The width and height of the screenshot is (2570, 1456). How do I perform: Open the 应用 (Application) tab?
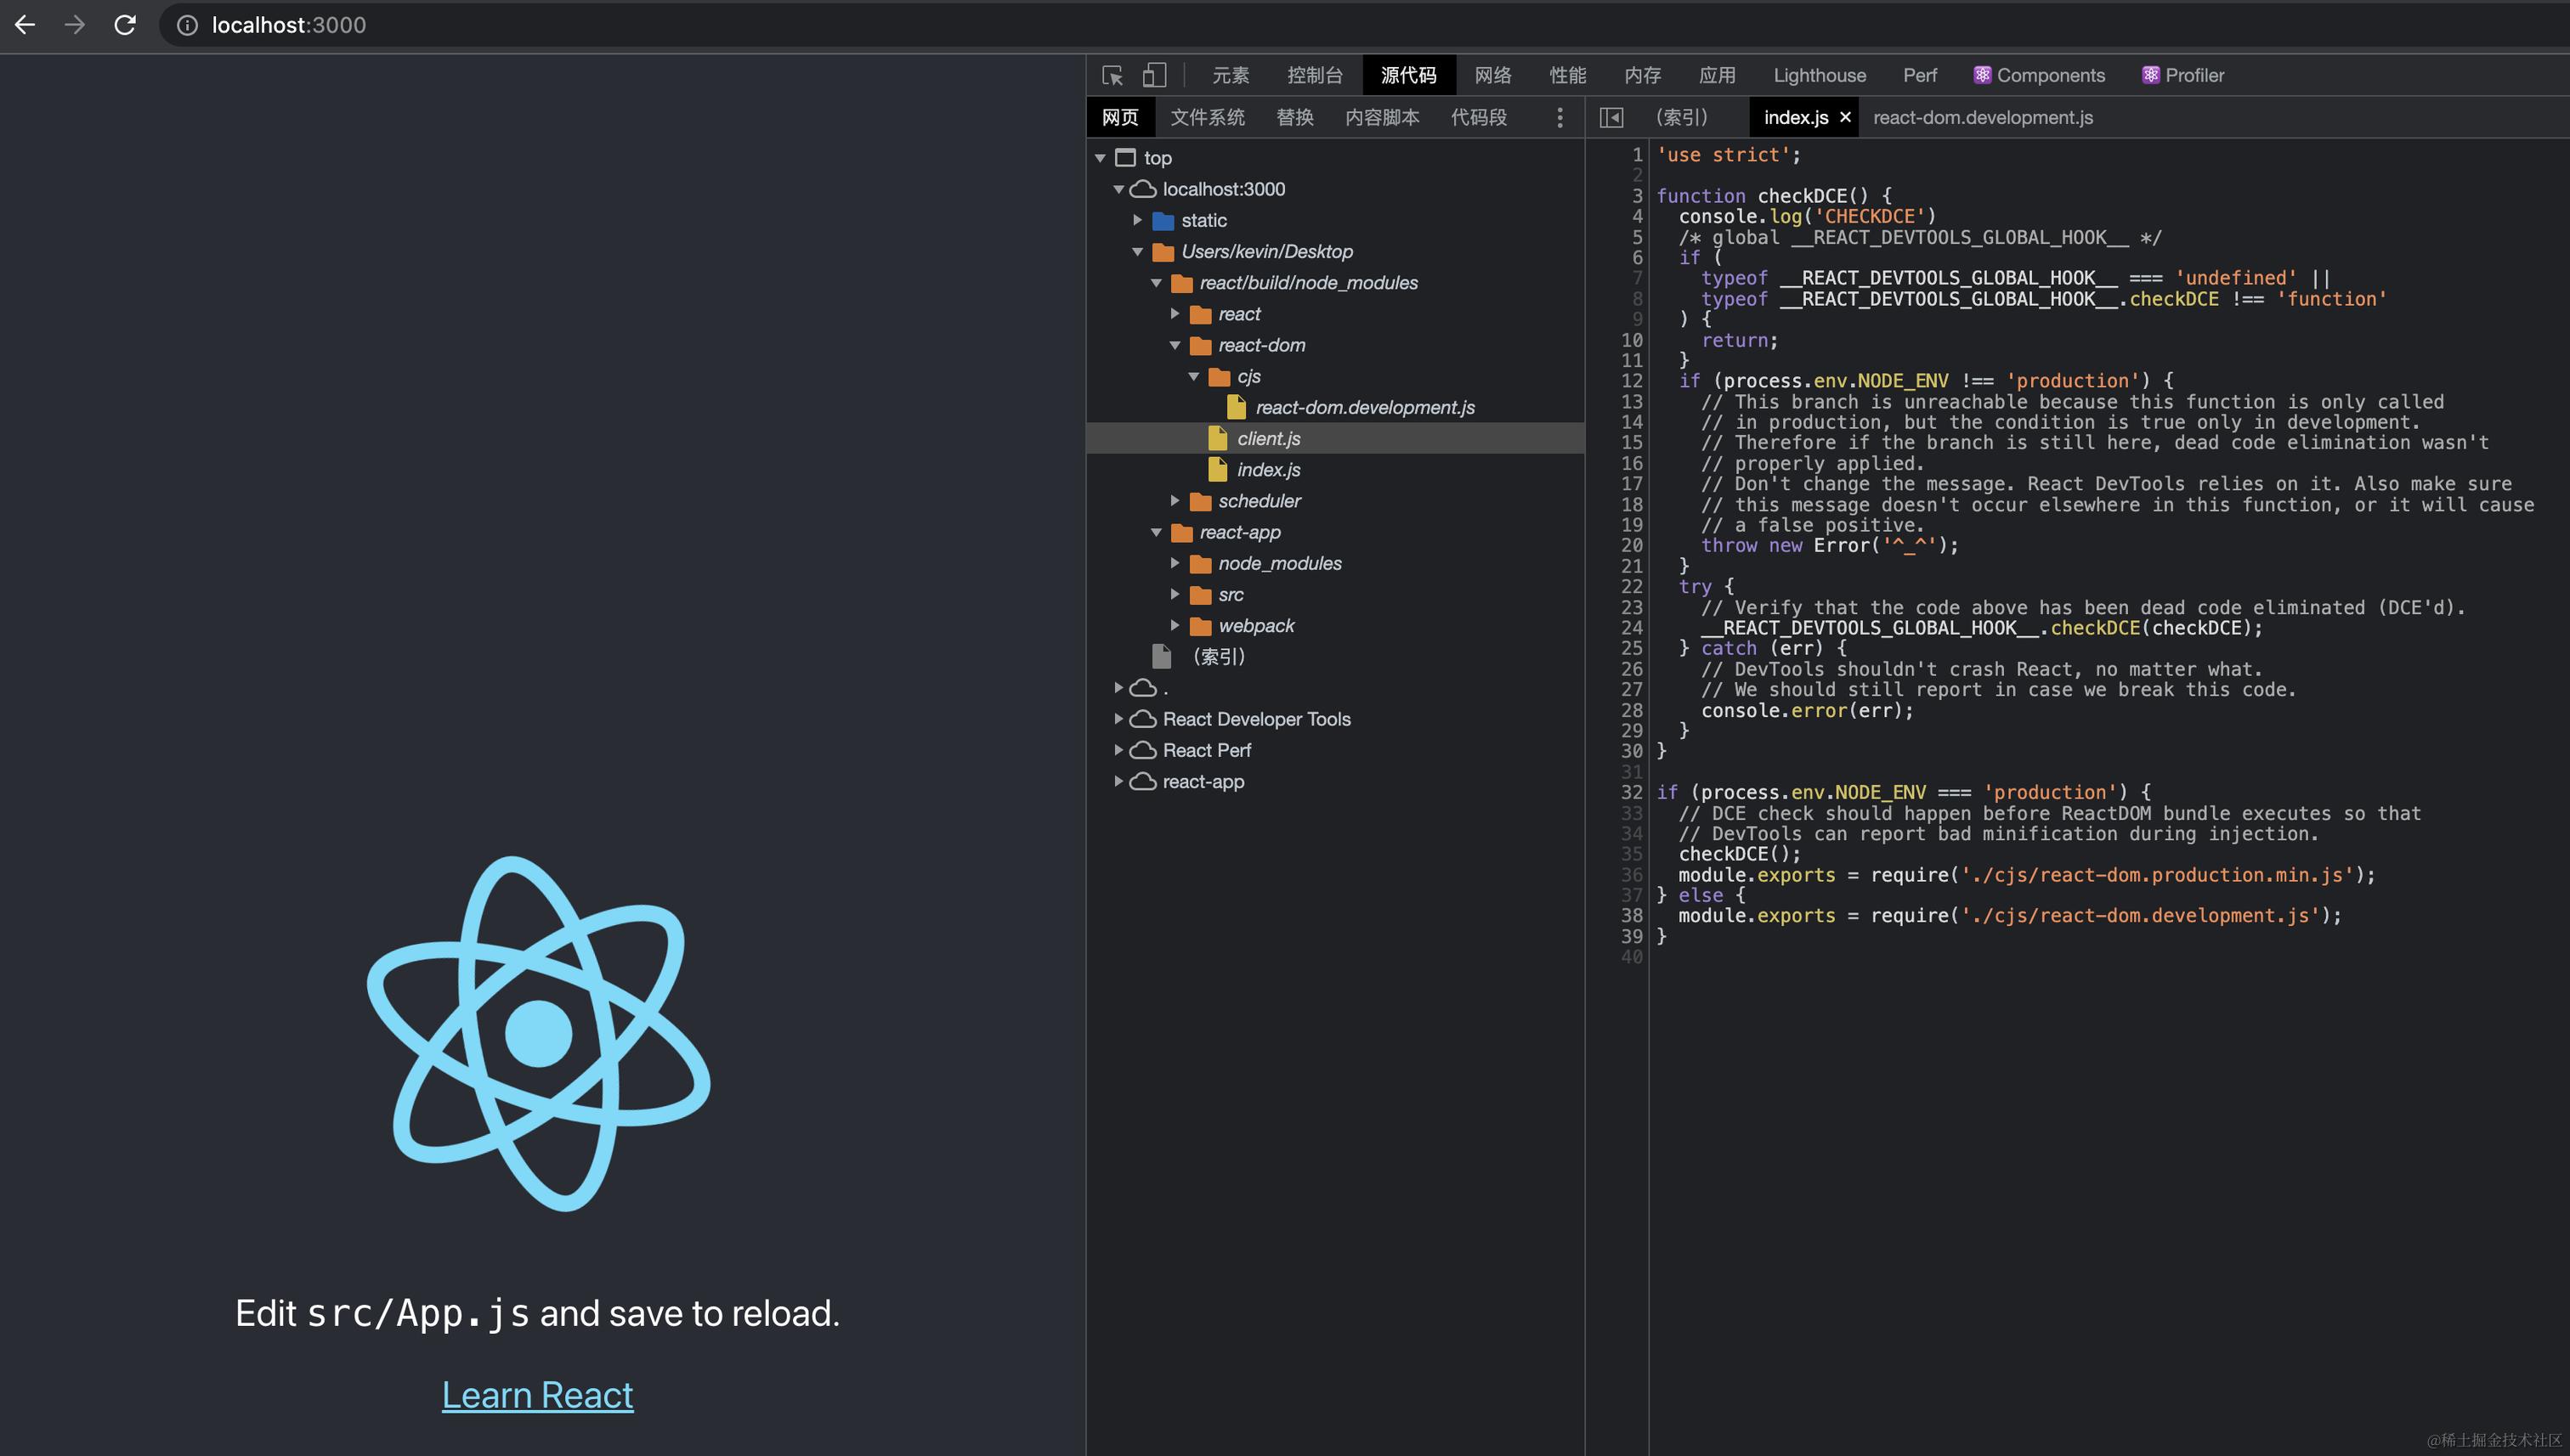[1717, 75]
